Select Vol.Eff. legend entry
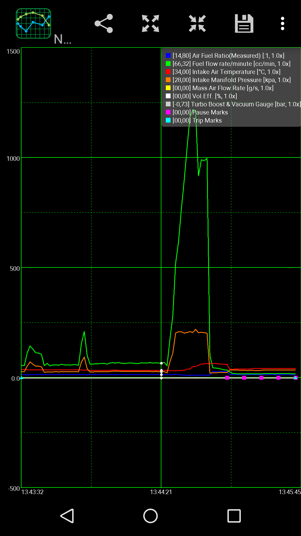 tap(205, 96)
